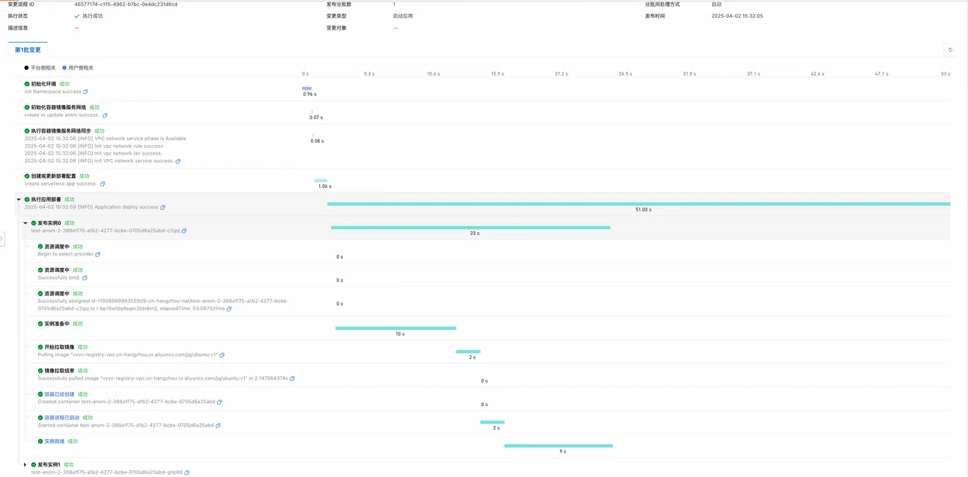The height and width of the screenshot is (477, 968).
Task: Click success check icon beside 初始化环境
Action: point(27,84)
